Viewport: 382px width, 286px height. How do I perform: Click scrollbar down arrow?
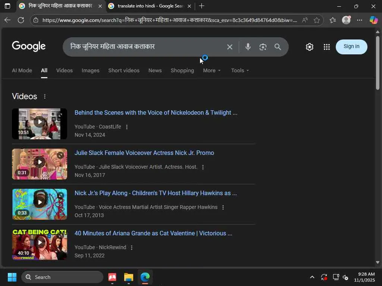(x=378, y=263)
